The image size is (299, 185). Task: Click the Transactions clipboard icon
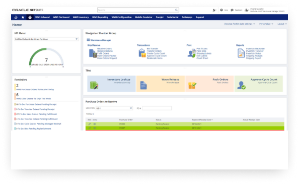pyautogui.click(x=142, y=53)
